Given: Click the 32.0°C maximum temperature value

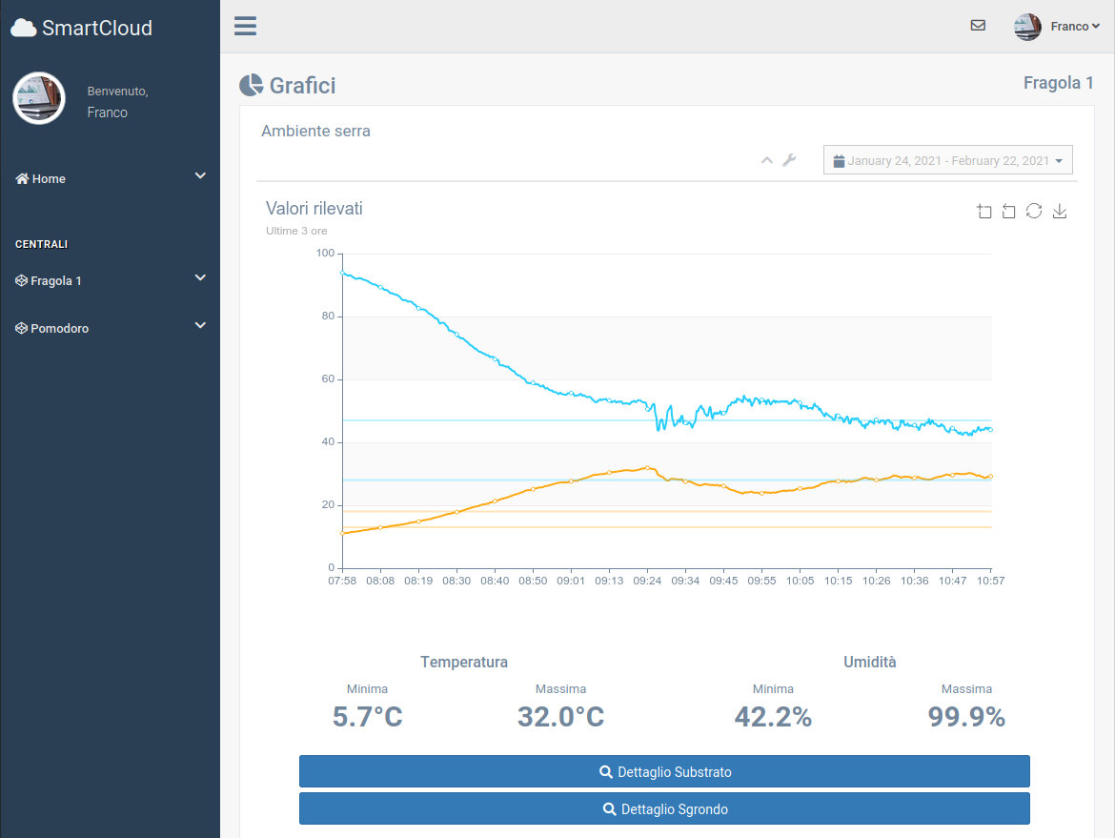Looking at the screenshot, I should coord(561,716).
